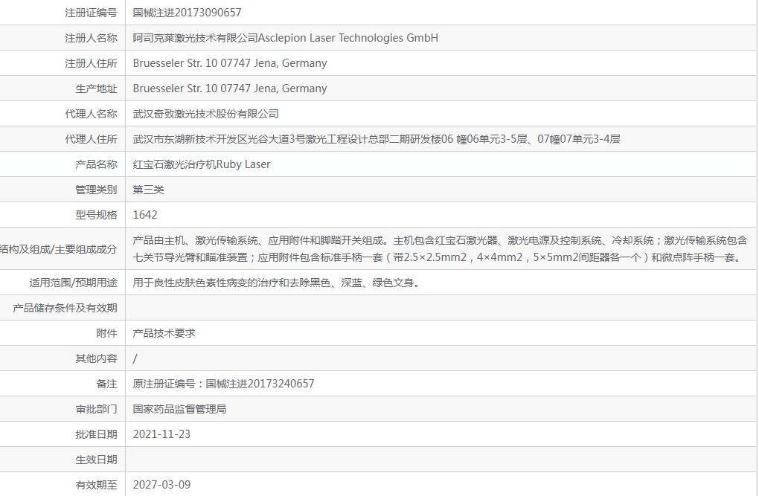
Task: Click the 产品名称 label
Action: [96, 164]
